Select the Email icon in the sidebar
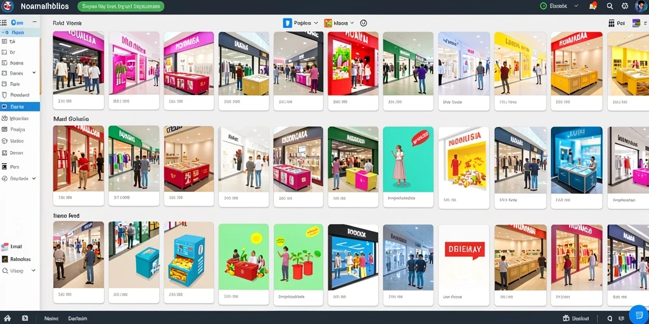This screenshot has height=324, width=649. (x=4, y=247)
